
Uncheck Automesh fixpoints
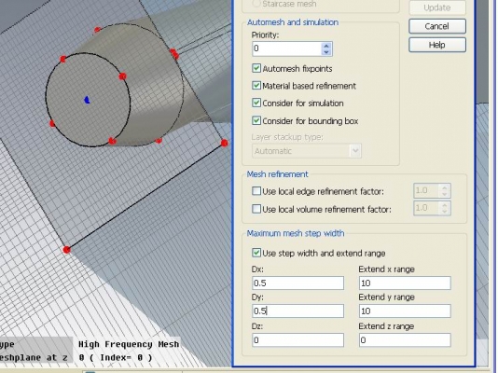(x=256, y=68)
